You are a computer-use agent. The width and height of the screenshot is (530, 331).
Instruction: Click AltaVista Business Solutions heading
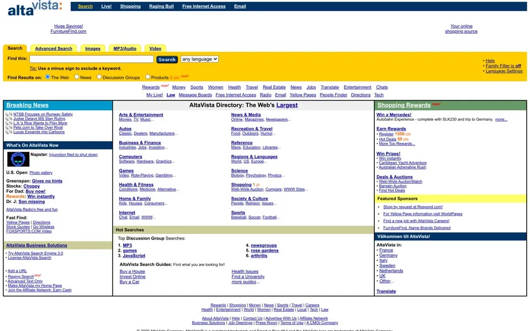click(36, 245)
